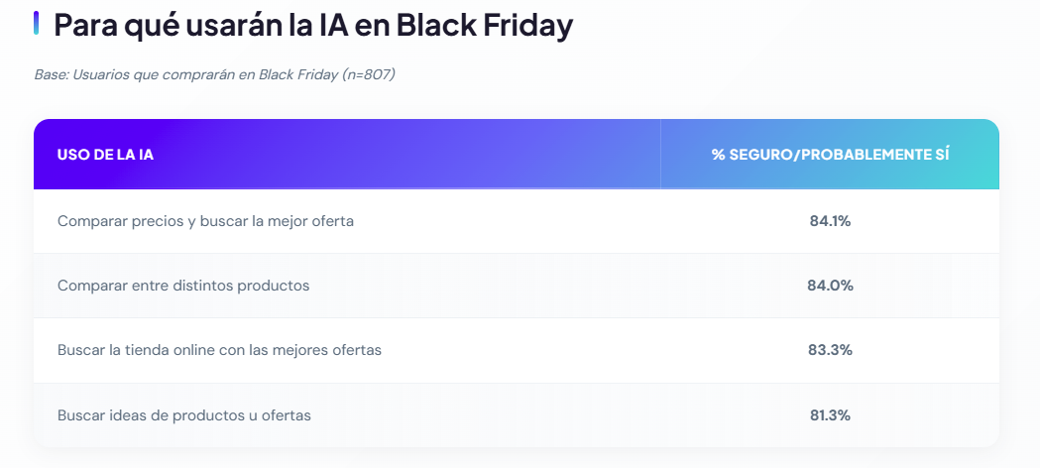This screenshot has height=468, width=1040.
Task: Click the "Base:" label in the italic subtitle
Action: [x=51, y=75]
